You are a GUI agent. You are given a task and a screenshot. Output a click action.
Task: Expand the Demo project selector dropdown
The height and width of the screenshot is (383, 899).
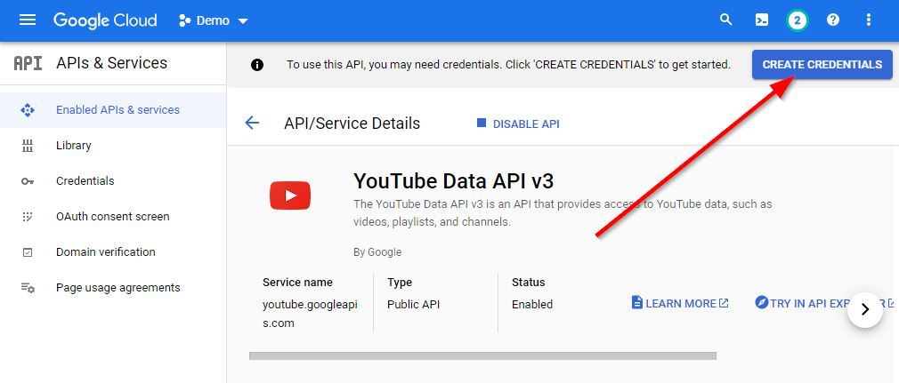(x=214, y=20)
